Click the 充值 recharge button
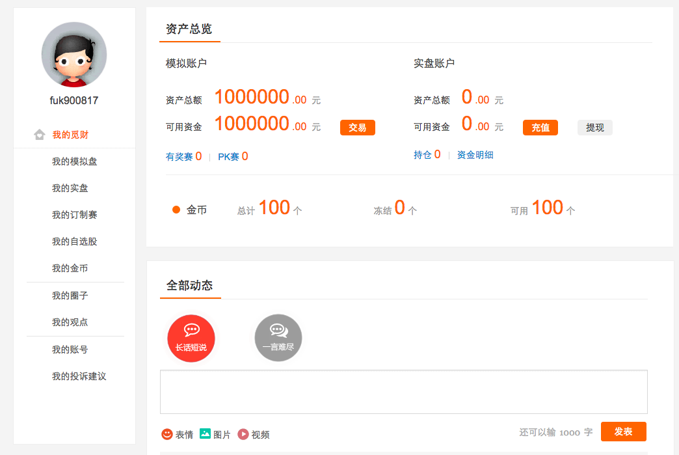This screenshot has height=455, width=679. click(x=540, y=128)
